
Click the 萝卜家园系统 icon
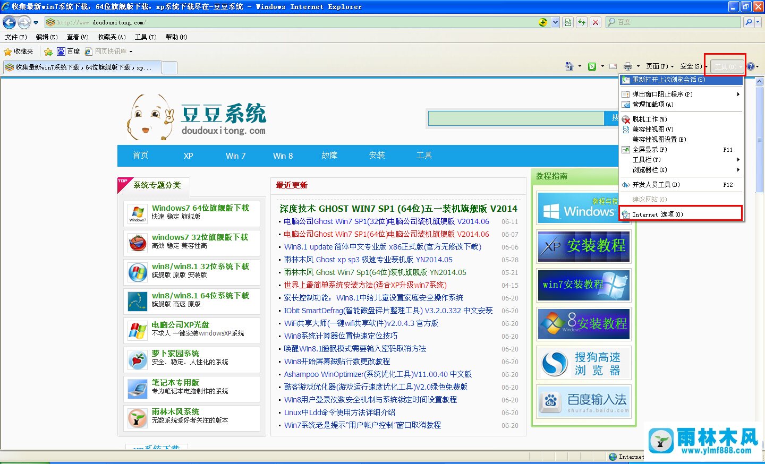pos(138,360)
